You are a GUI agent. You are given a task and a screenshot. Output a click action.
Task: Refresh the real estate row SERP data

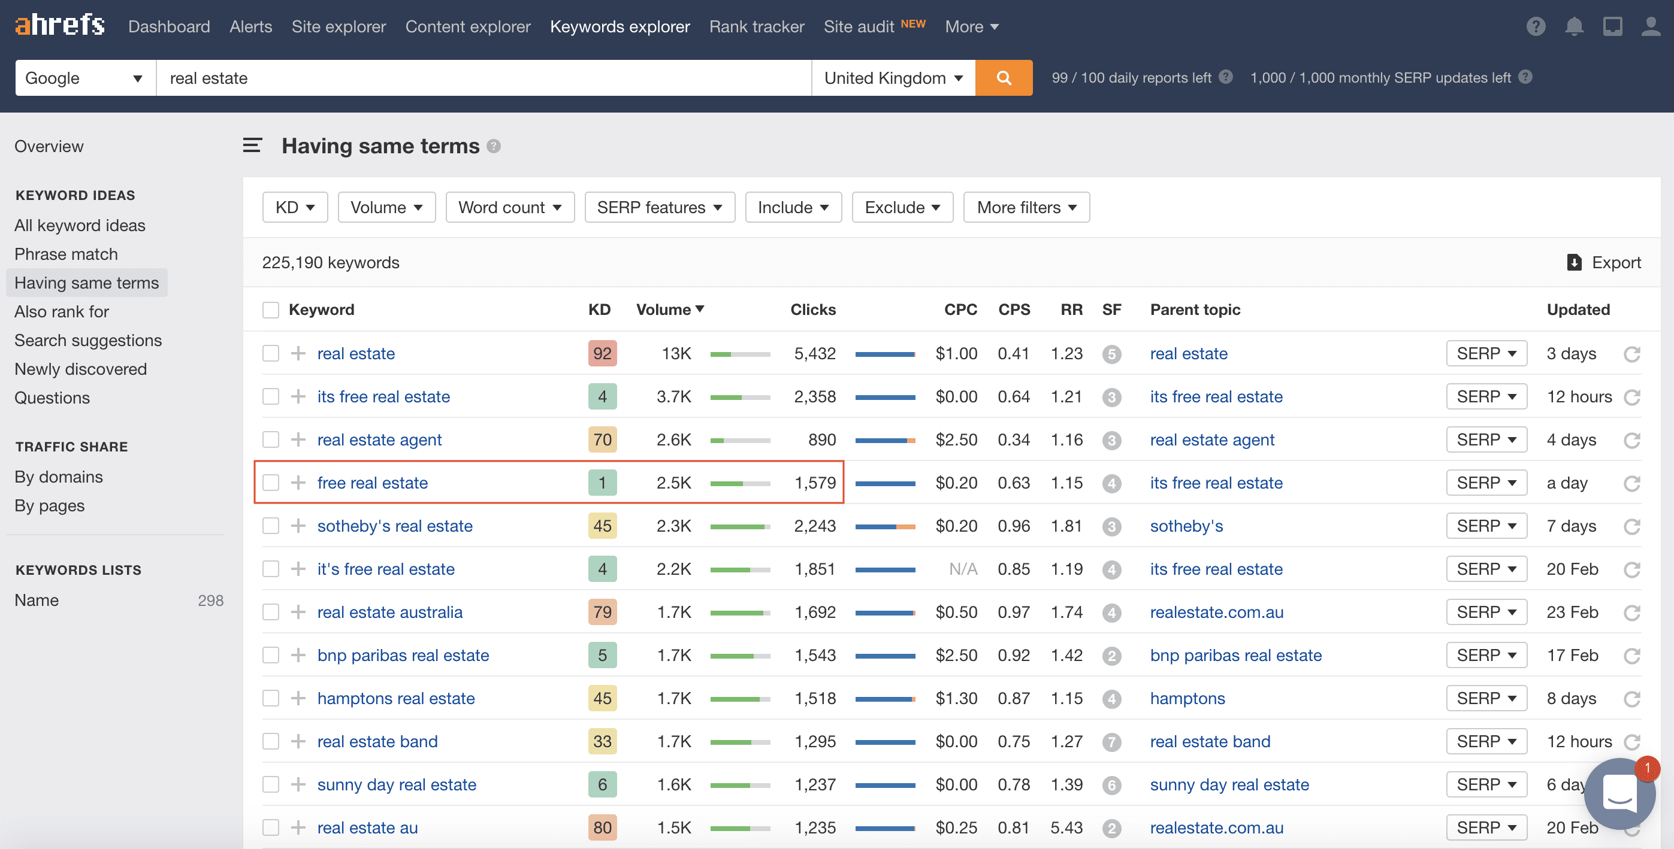tap(1631, 354)
